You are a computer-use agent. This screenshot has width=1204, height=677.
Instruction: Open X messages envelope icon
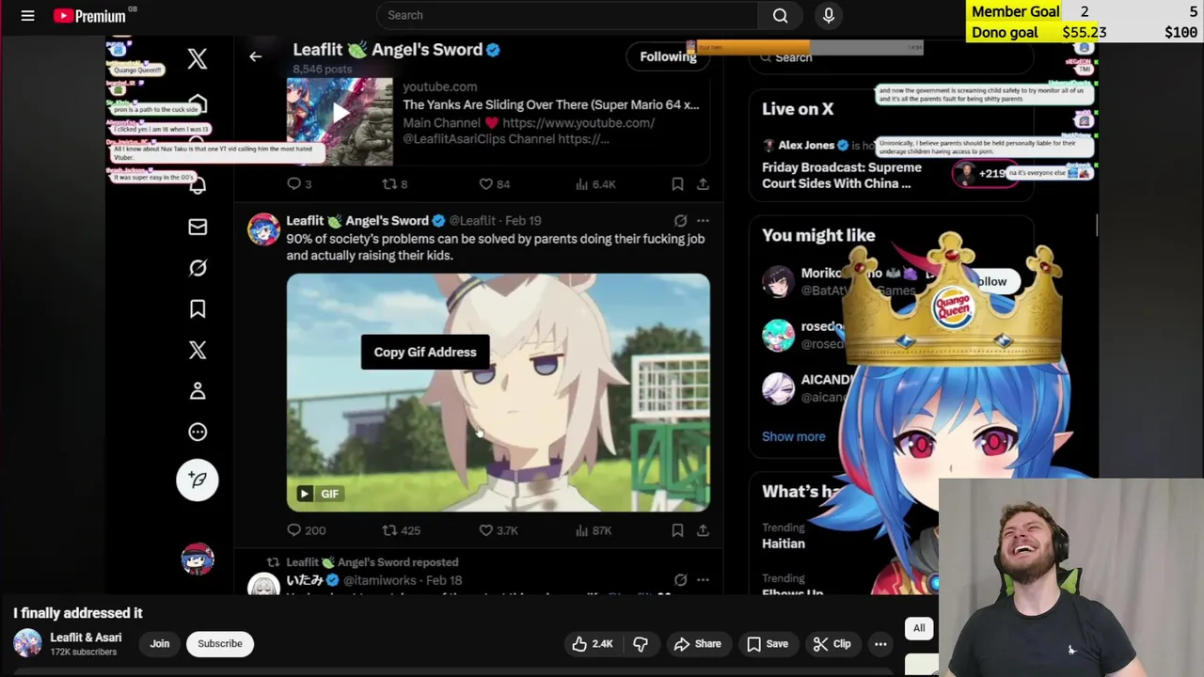click(198, 227)
